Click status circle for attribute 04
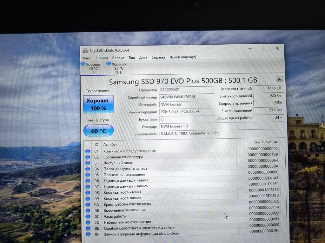Viewport: 325px width, 243px height. [88, 169]
